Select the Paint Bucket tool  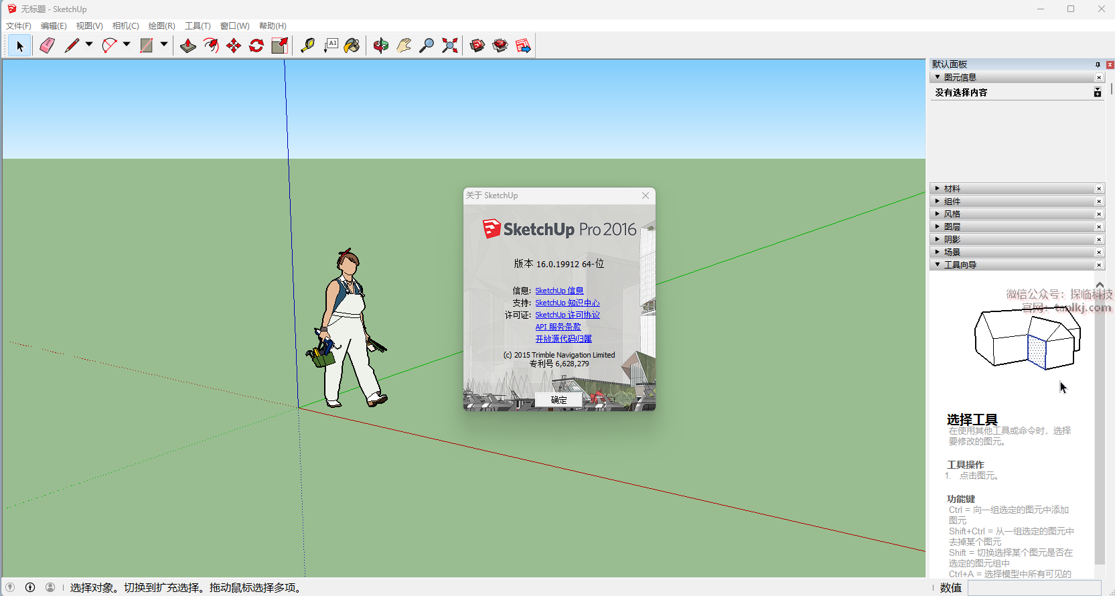[352, 46]
